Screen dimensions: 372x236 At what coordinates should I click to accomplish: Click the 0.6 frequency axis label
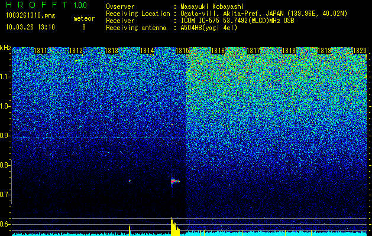5,224
